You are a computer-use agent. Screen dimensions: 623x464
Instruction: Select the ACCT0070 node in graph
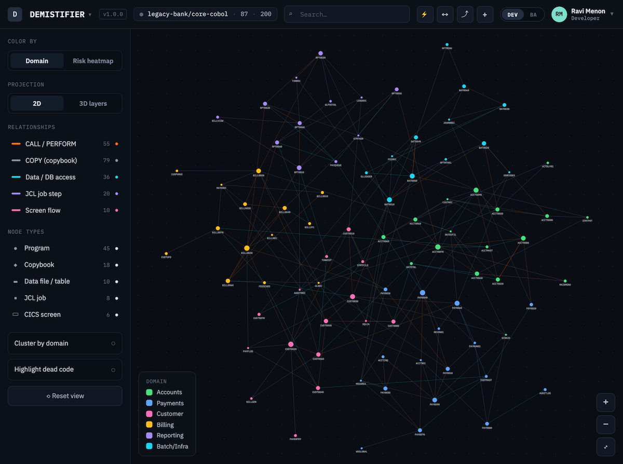point(438,247)
